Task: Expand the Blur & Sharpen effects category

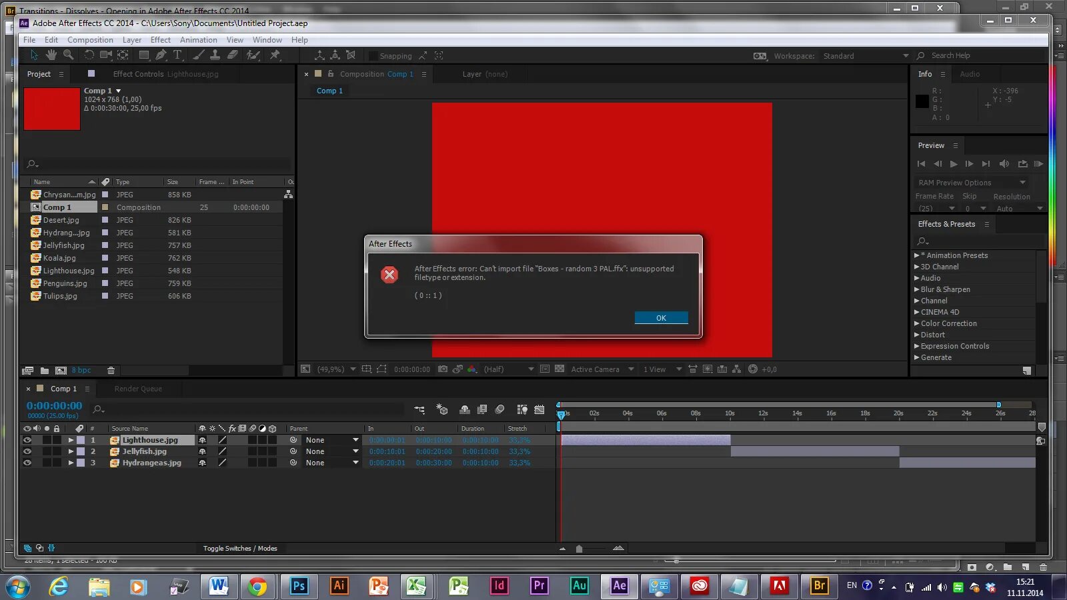Action: coord(917,289)
